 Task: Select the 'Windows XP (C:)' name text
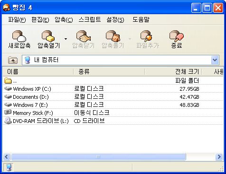32,89
